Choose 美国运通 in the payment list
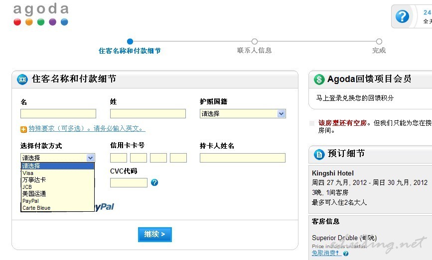The height and width of the screenshot is (260, 432). pos(58,194)
